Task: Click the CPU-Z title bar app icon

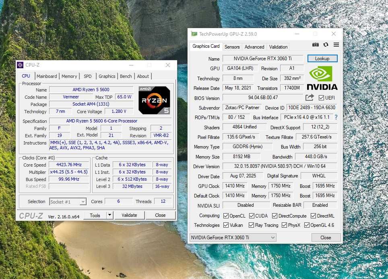Action: [x=20, y=65]
